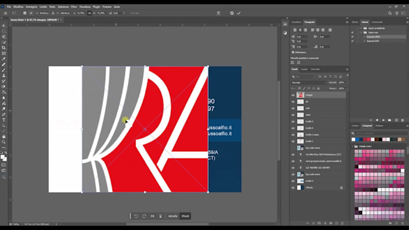Click the lock icon on Sfondo layer
Screen dimensions: 409x230
342,187
